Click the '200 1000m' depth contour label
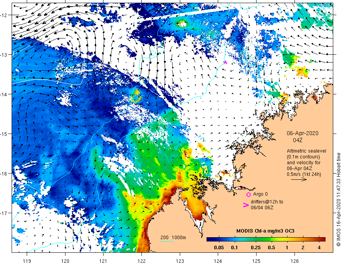The height and width of the screenshot is (264, 341). click(x=173, y=238)
